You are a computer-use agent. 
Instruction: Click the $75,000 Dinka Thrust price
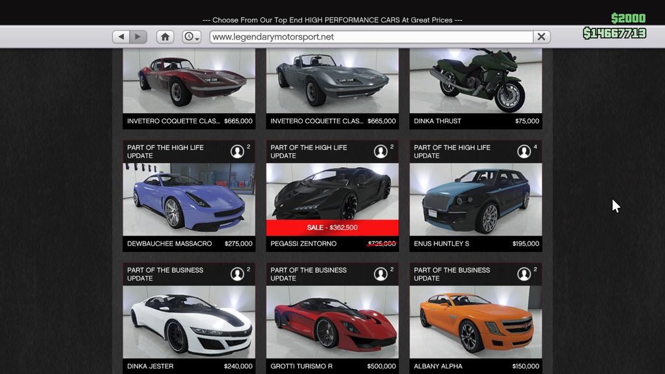click(527, 121)
